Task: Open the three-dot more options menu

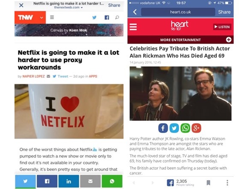Action: click(227, 183)
